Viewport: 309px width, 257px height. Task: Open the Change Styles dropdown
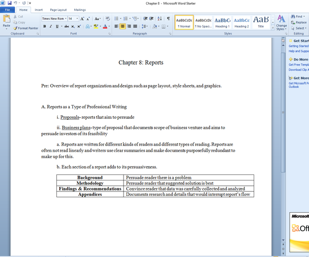[x=281, y=22]
